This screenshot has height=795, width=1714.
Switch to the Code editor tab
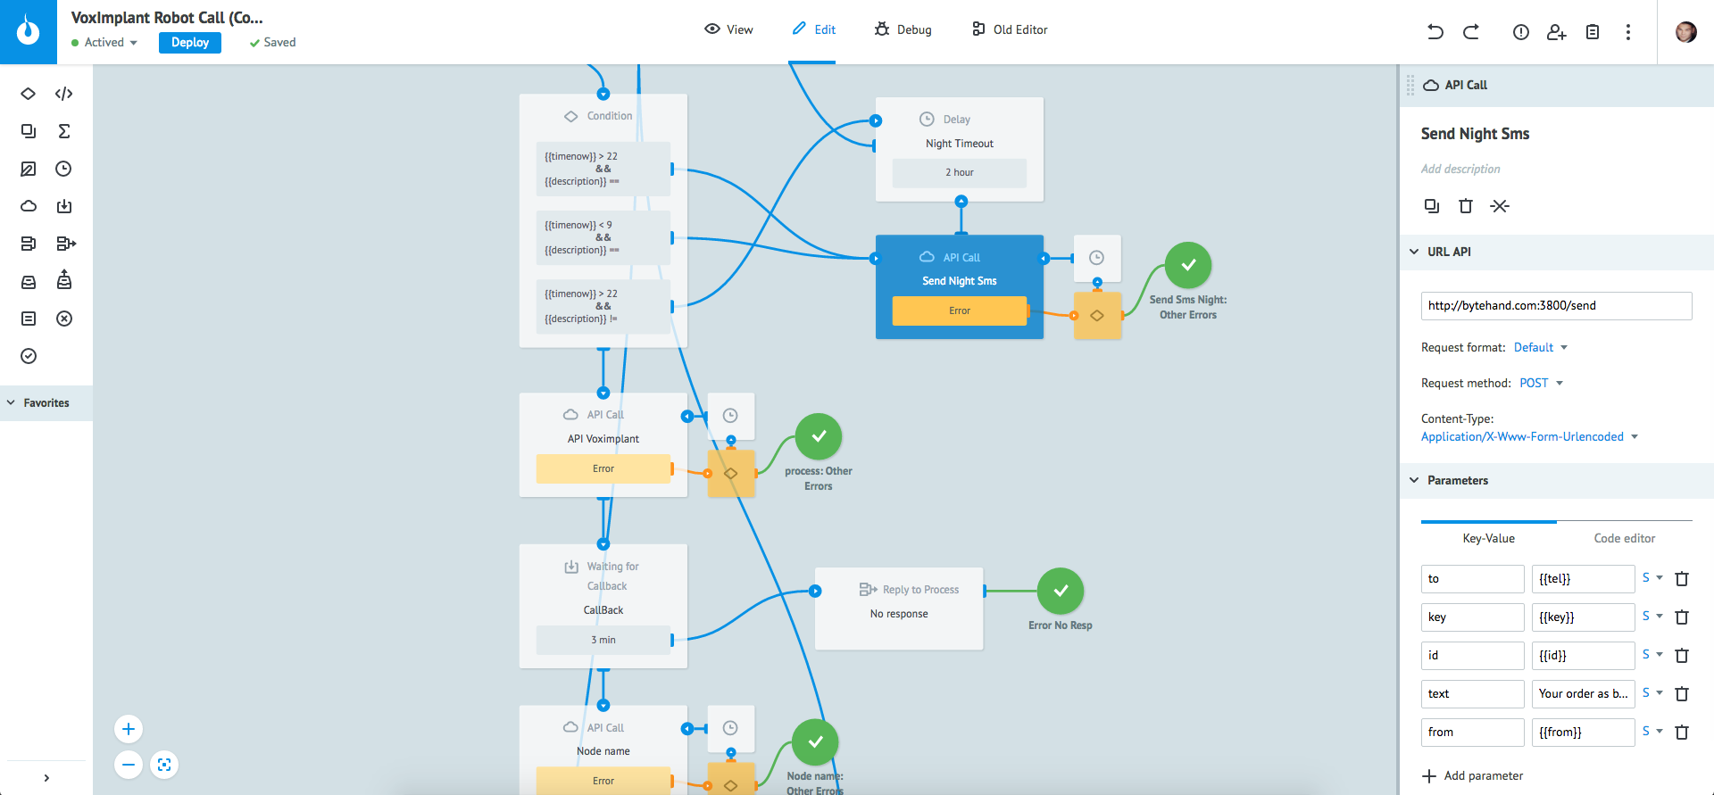pos(1624,538)
